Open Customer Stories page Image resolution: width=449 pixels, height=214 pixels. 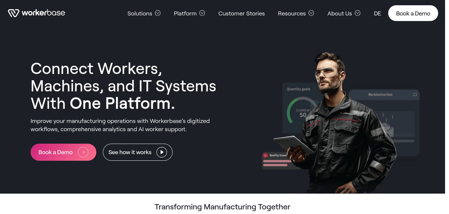pos(242,13)
